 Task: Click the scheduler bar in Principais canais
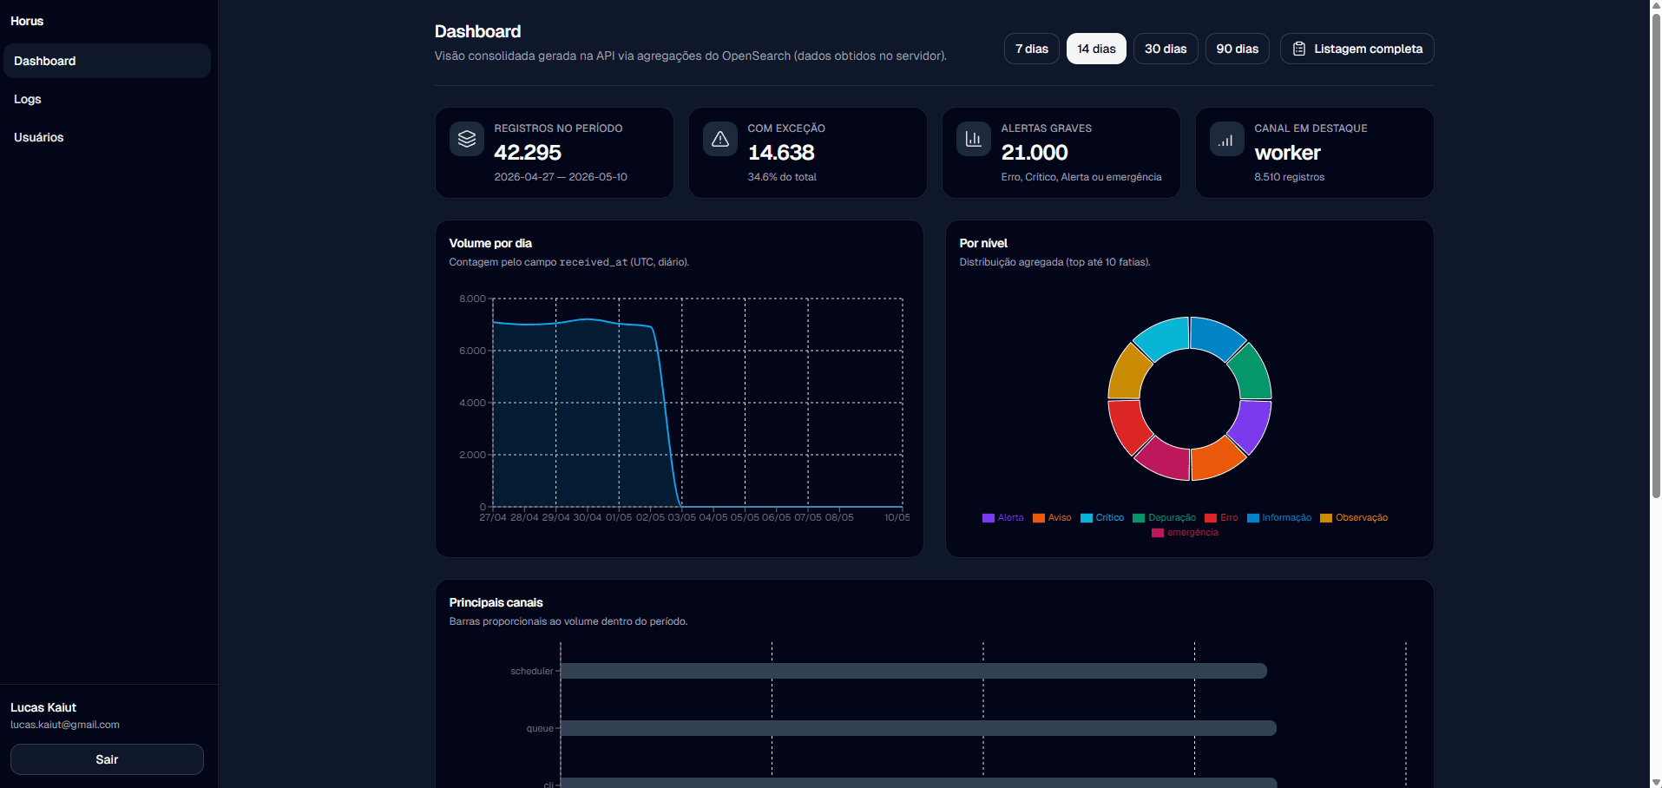914,671
